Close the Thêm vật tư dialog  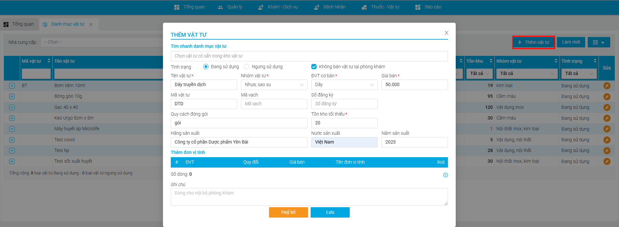point(446,33)
